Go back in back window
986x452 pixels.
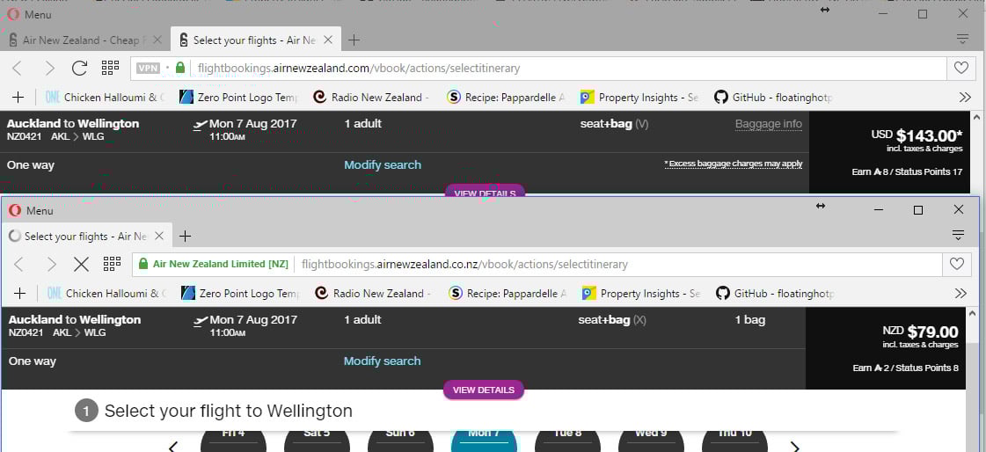coord(18,68)
